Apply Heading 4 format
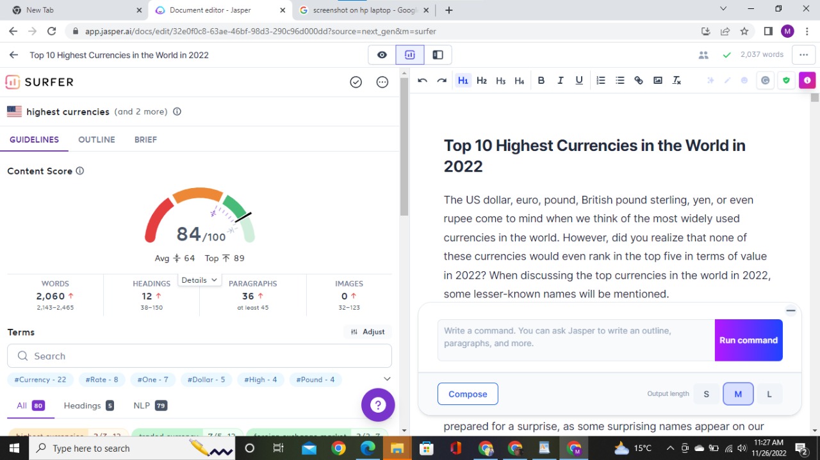This screenshot has width=820, height=460. point(520,81)
